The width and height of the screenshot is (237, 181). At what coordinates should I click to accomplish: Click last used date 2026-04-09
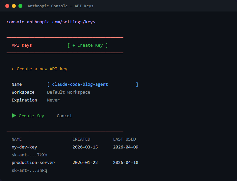click(x=126, y=147)
